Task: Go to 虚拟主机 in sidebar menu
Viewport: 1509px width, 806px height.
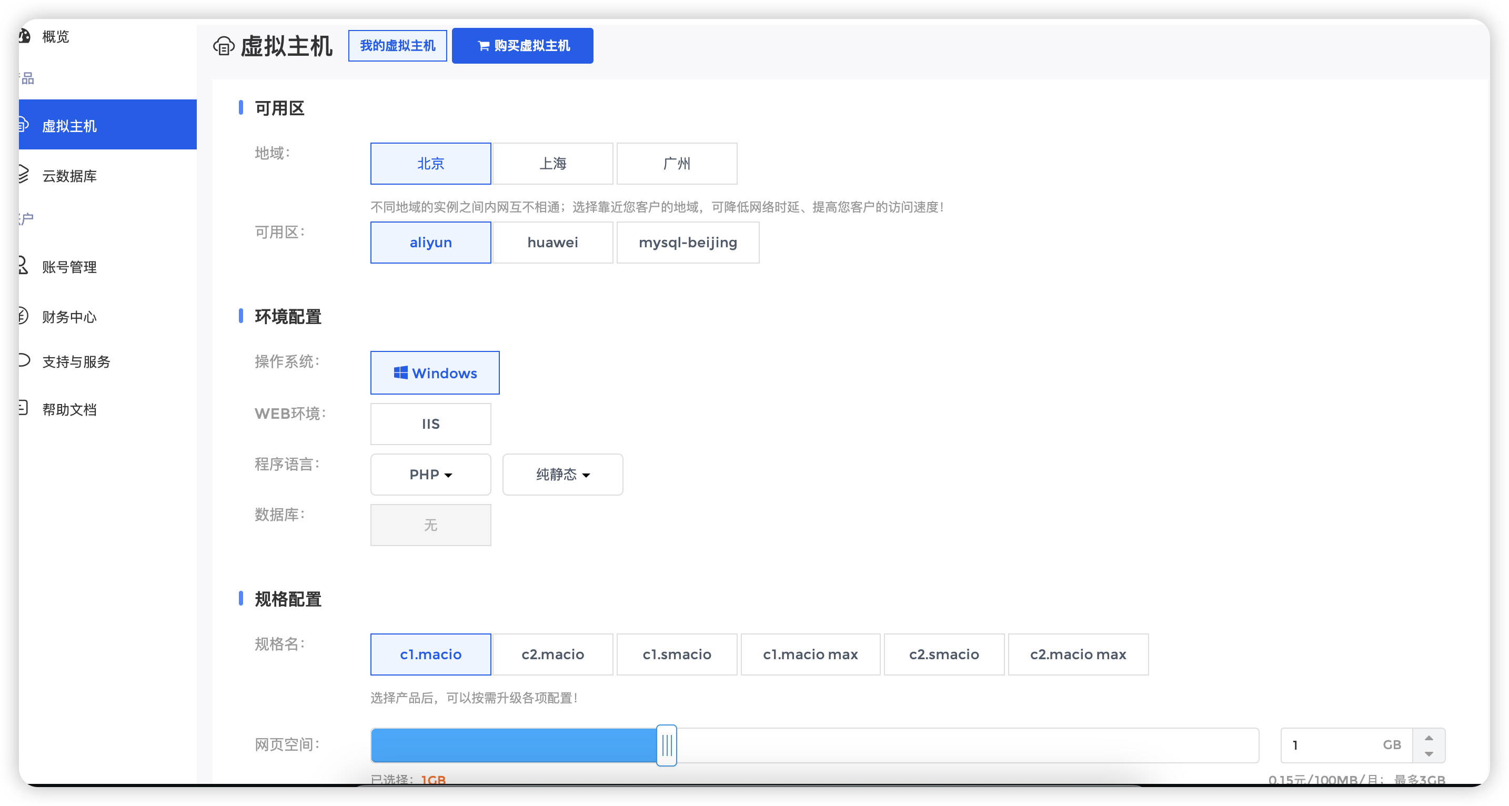Action: [x=108, y=125]
